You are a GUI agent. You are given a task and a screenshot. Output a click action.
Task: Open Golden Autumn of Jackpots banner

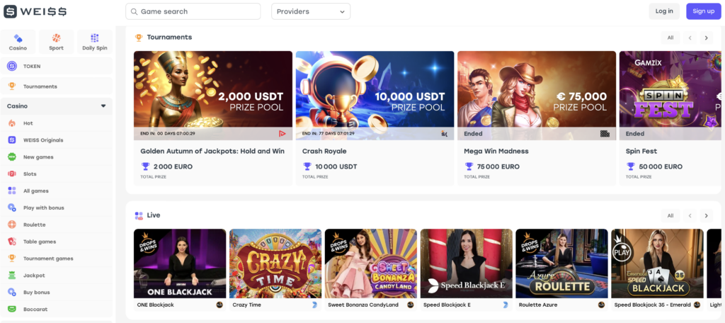click(x=213, y=96)
